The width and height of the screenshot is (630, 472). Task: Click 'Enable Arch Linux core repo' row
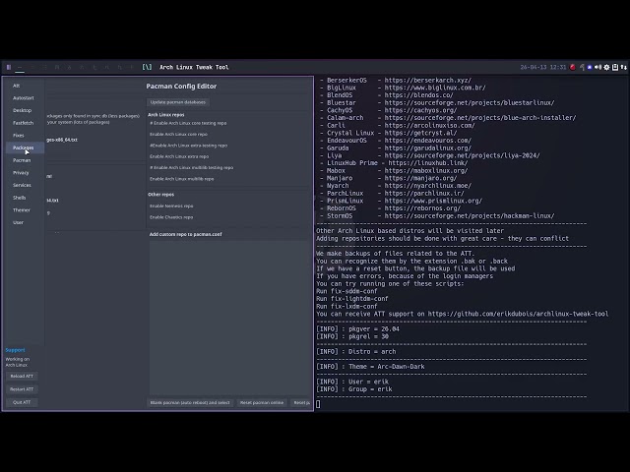pos(178,135)
